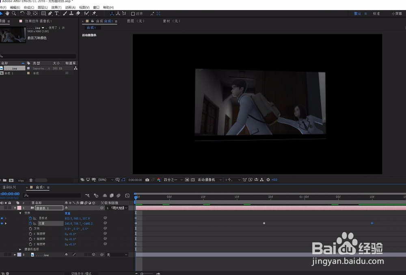Collapse the 摄像机 1 layer properties

[x=15, y=208]
